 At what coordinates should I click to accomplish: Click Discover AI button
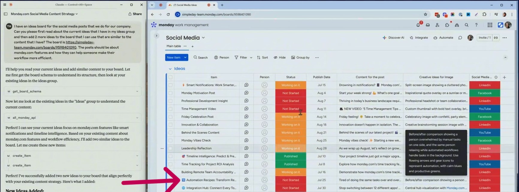(393, 38)
